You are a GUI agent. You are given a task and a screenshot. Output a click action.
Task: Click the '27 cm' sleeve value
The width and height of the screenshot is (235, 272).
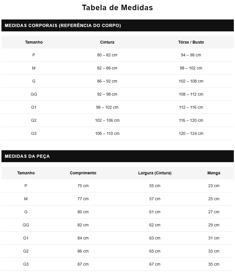coord(214,212)
